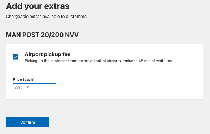210x134 pixels.
Task: Click the value 5 in price box
Action: [x=28, y=88]
